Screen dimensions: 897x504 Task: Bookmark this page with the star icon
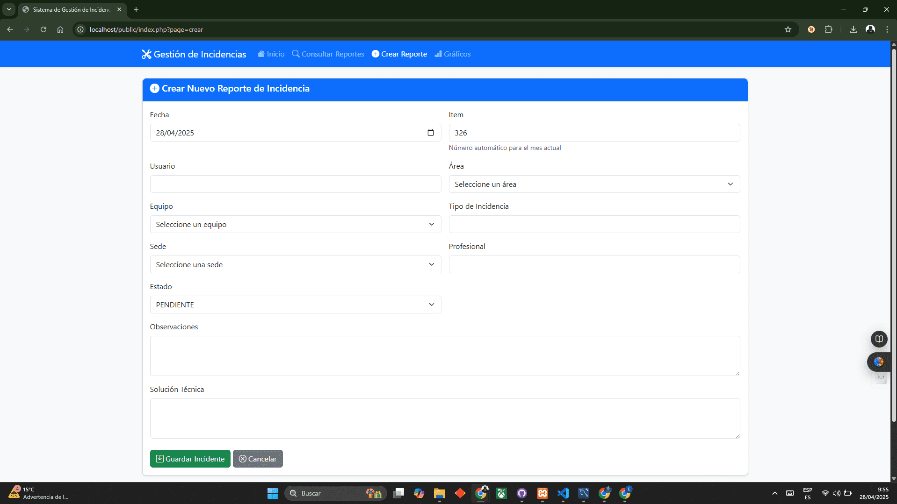pyautogui.click(x=788, y=29)
